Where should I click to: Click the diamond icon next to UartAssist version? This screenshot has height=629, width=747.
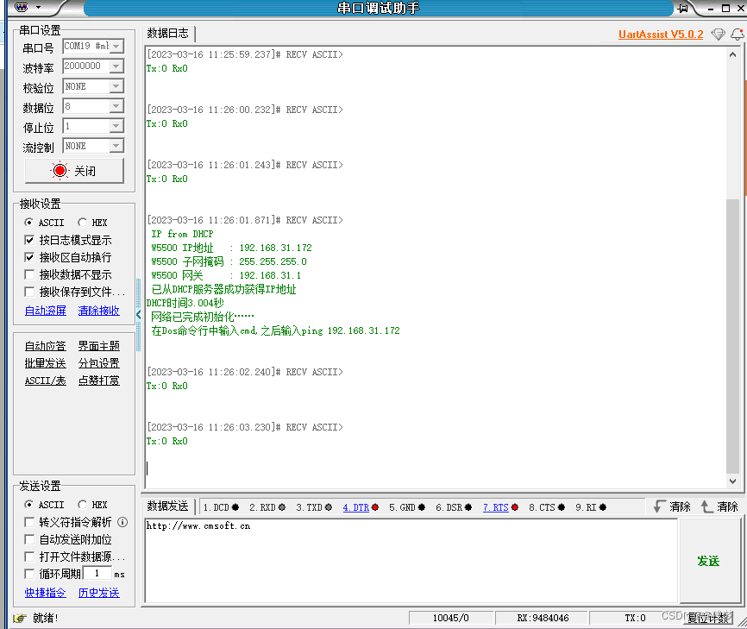(718, 35)
